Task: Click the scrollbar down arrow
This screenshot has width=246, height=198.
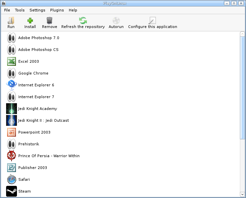Action: pyautogui.click(x=242, y=194)
